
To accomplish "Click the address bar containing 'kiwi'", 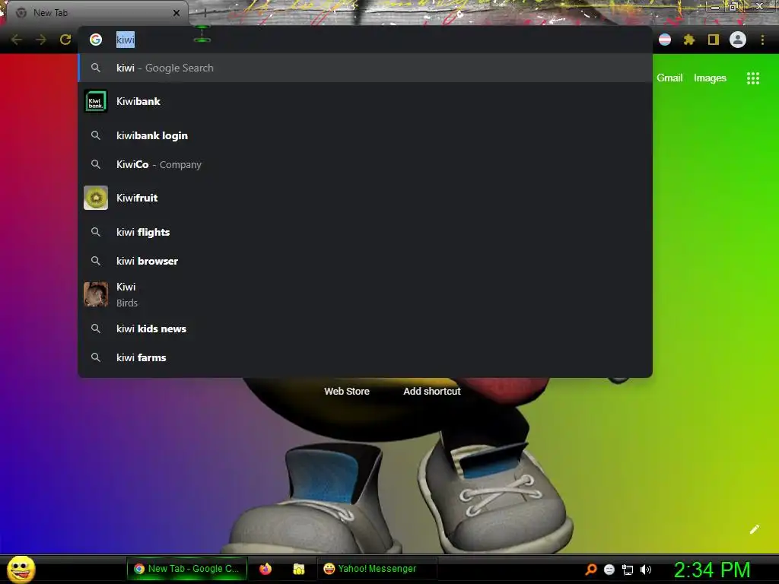I will [364, 40].
